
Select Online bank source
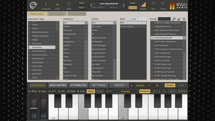click(142, 19)
